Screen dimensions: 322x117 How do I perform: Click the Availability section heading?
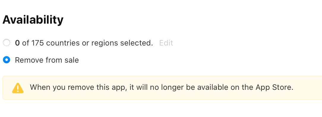[x=33, y=20]
